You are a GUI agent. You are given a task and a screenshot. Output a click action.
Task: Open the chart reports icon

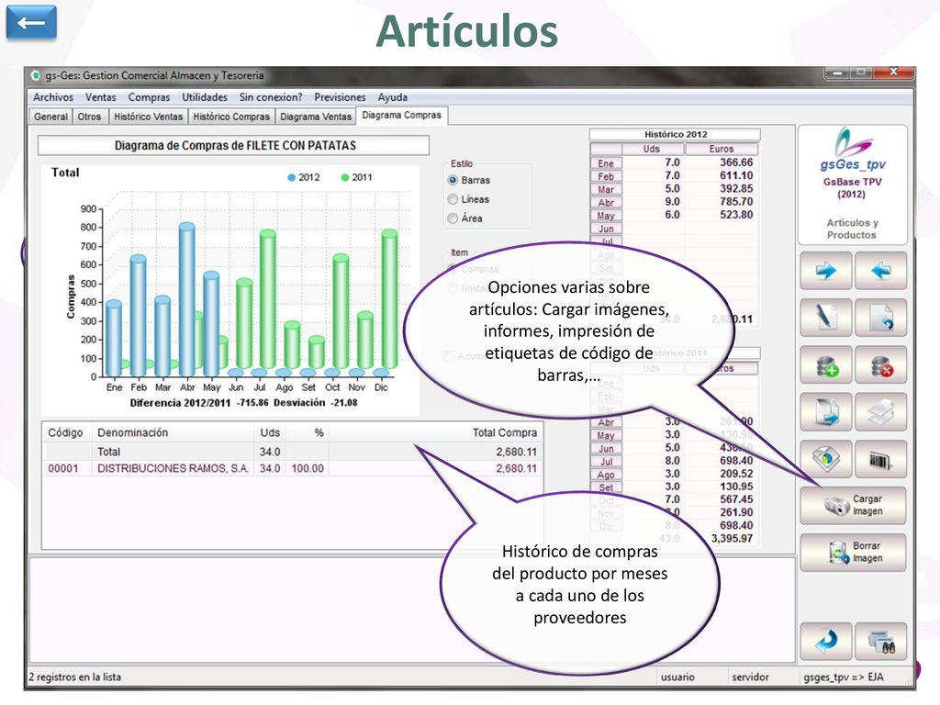pyautogui.click(x=825, y=459)
